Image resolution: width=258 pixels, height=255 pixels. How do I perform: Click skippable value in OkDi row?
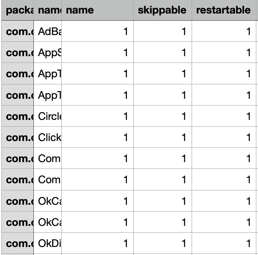162,243
